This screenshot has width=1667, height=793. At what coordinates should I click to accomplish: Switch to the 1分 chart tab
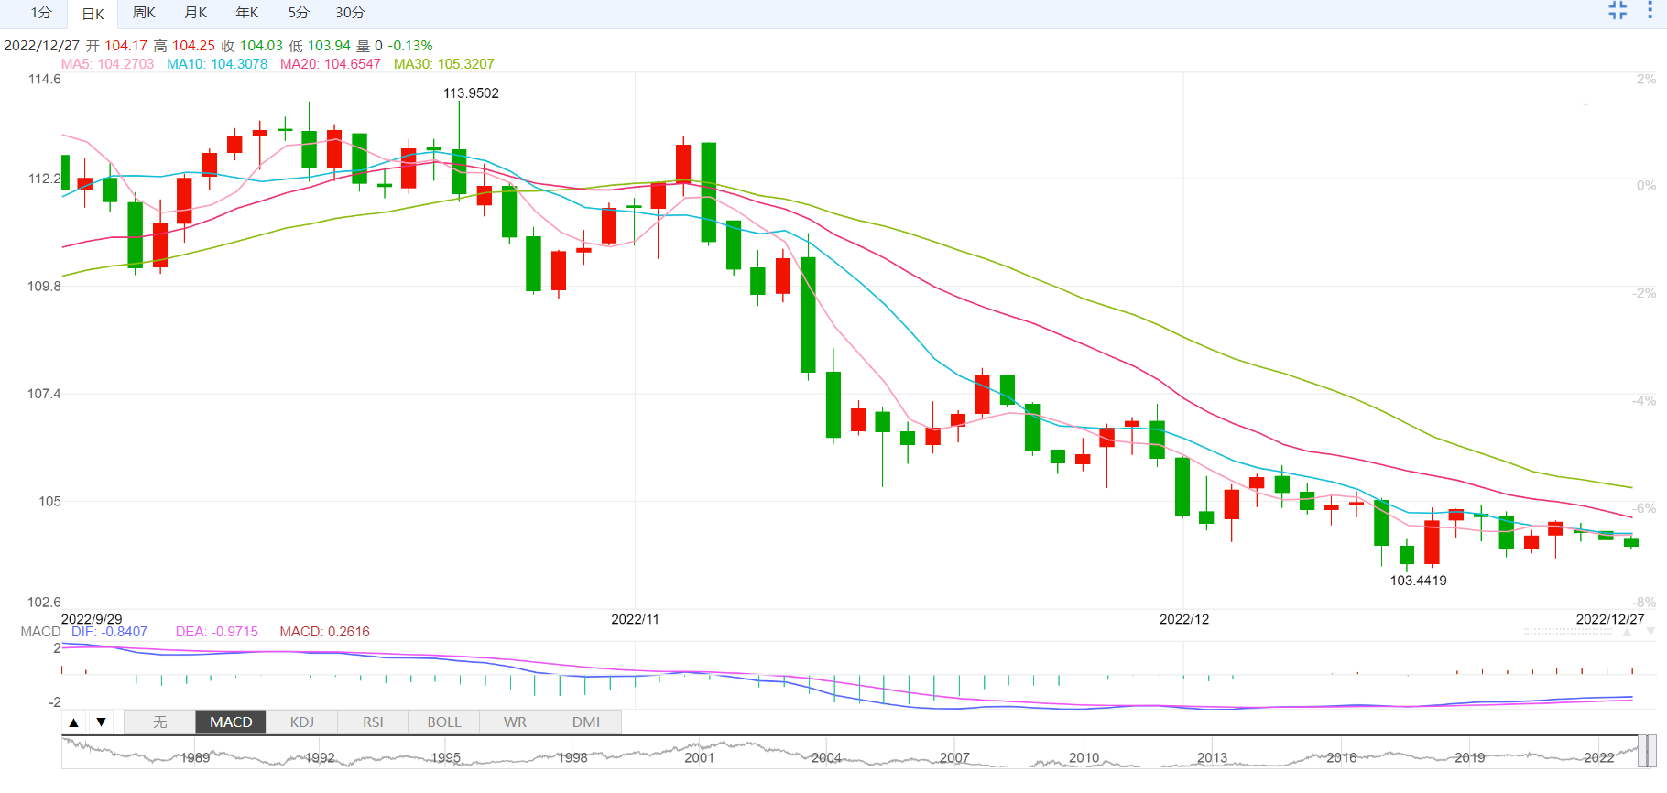coord(41,13)
